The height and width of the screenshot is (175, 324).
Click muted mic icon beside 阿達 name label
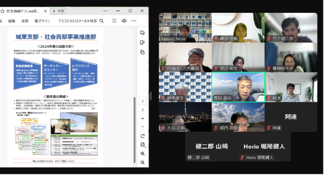pyautogui.click(x=269, y=128)
